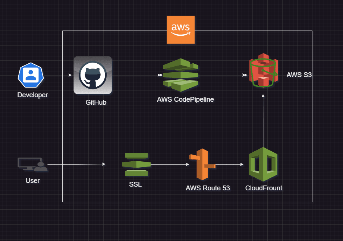Click the arrow from CodePipeline to S3

[222, 75]
